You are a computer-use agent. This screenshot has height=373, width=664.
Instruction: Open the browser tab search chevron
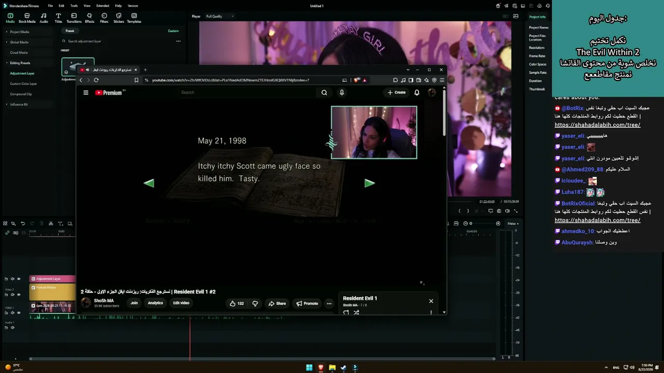[x=408, y=69]
